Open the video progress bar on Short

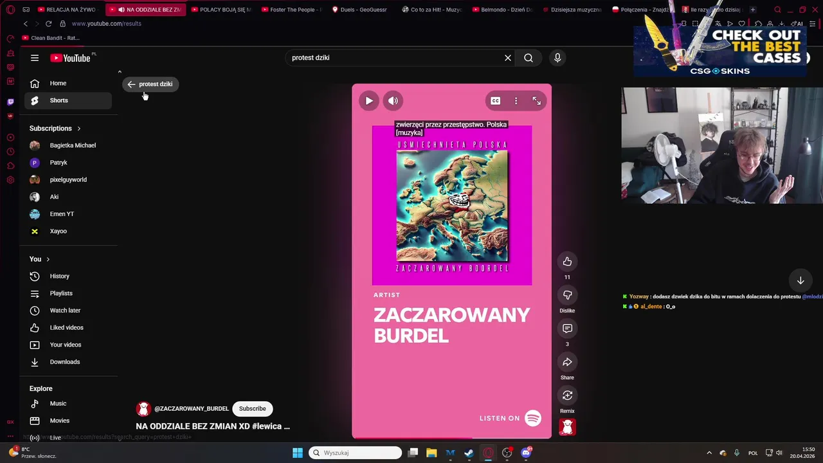[451, 438]
